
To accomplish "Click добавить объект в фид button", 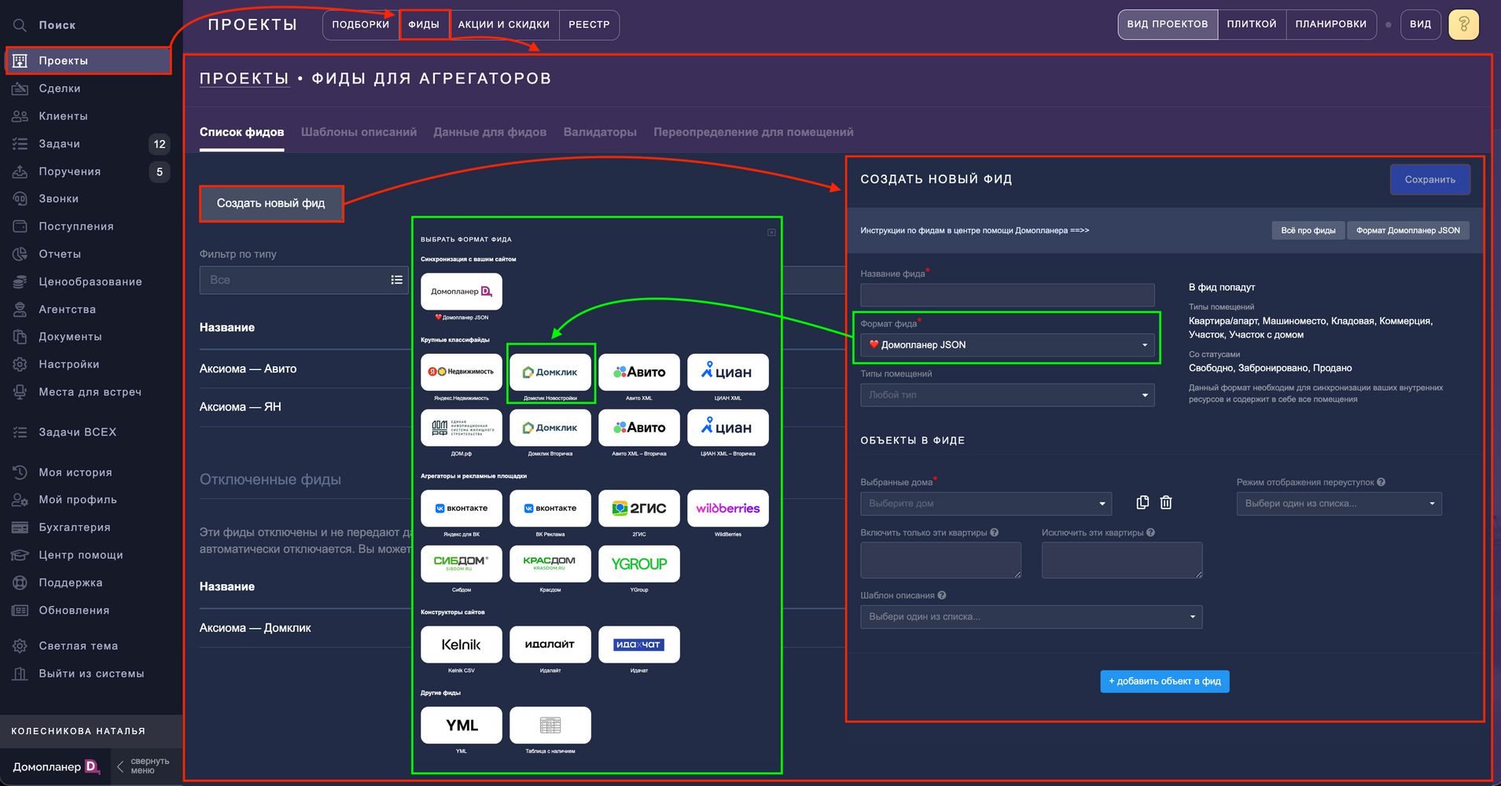I will point(1164,681).
